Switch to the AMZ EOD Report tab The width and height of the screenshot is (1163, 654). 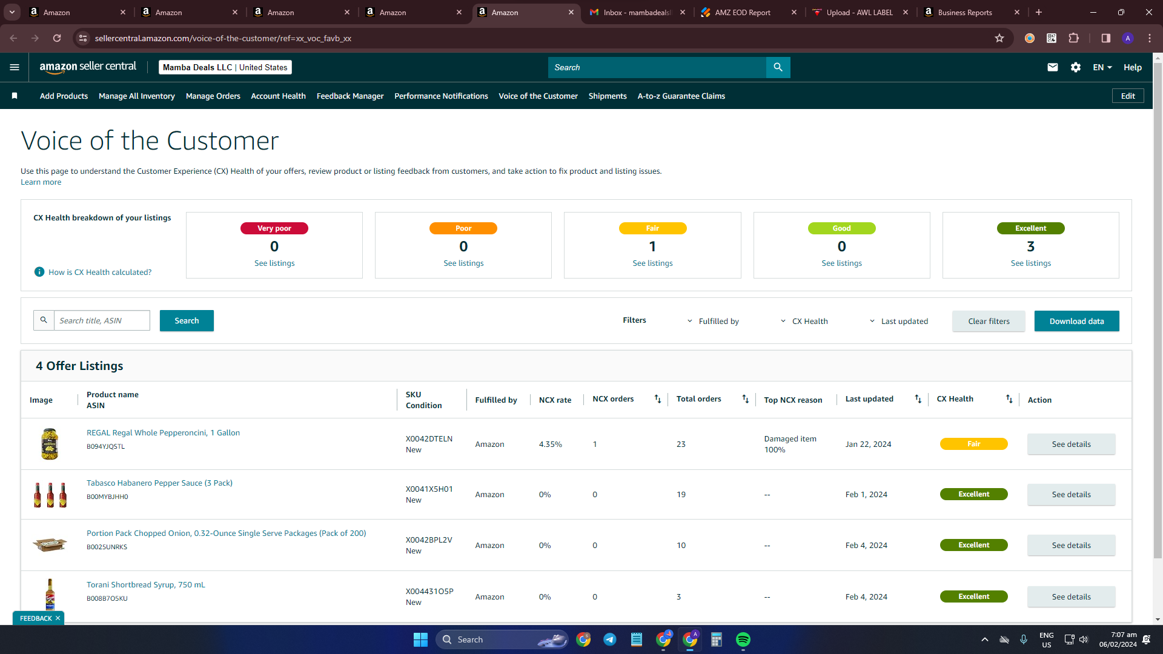click(x=749, y=12)
